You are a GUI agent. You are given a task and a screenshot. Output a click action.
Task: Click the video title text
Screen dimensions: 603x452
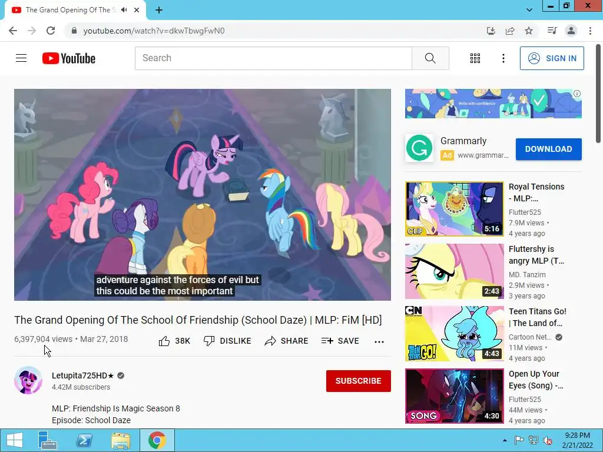click(198, 320)
